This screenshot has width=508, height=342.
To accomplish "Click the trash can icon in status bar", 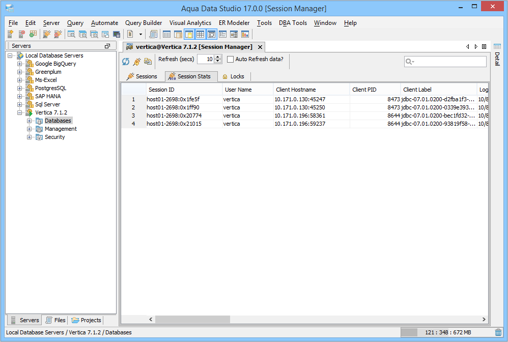I will click(498, 332).
